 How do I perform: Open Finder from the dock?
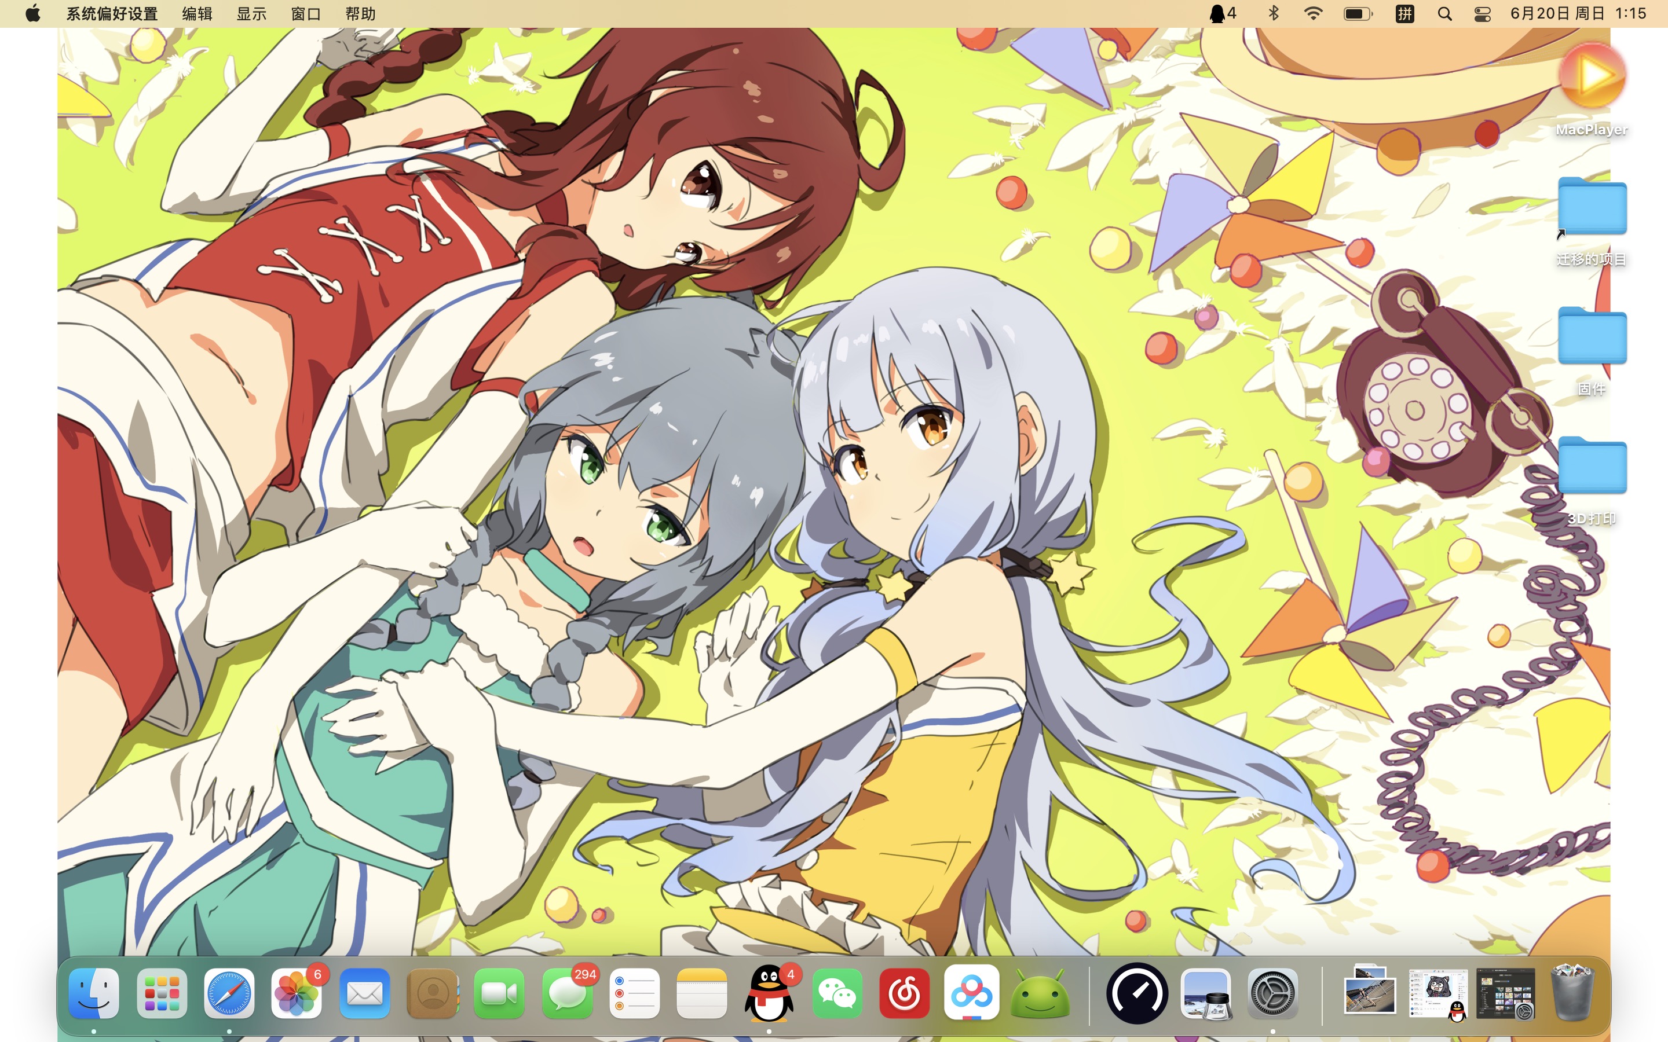point(94,993)
